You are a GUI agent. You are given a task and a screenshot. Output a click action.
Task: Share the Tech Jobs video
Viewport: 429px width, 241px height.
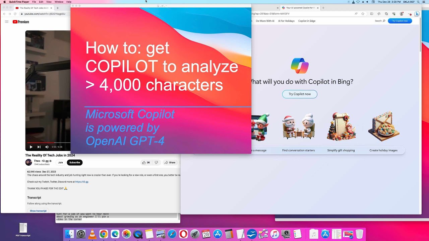[x=170, y=163]
